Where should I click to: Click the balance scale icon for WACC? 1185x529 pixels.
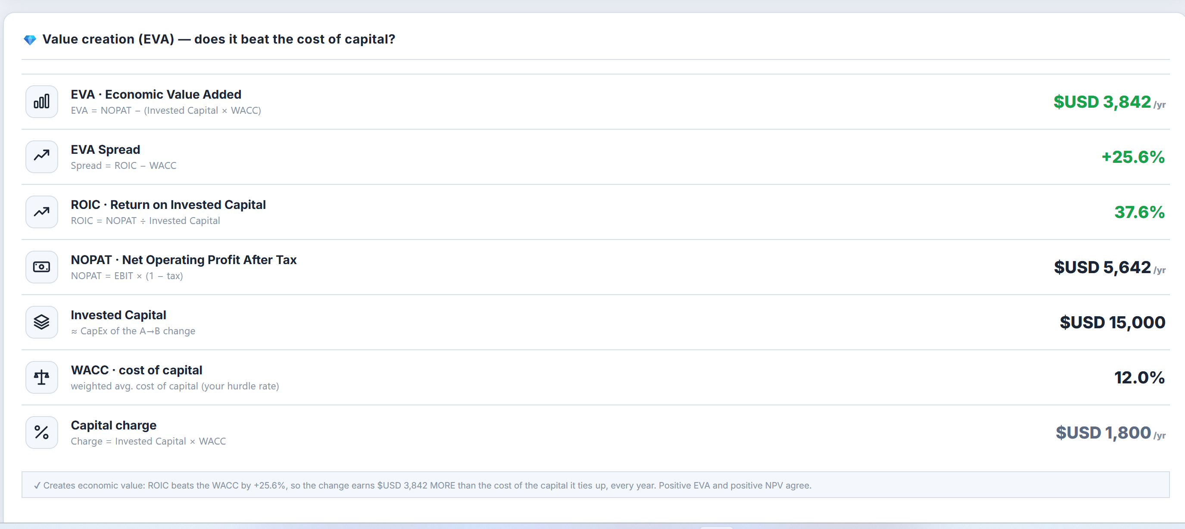point(41,378)
